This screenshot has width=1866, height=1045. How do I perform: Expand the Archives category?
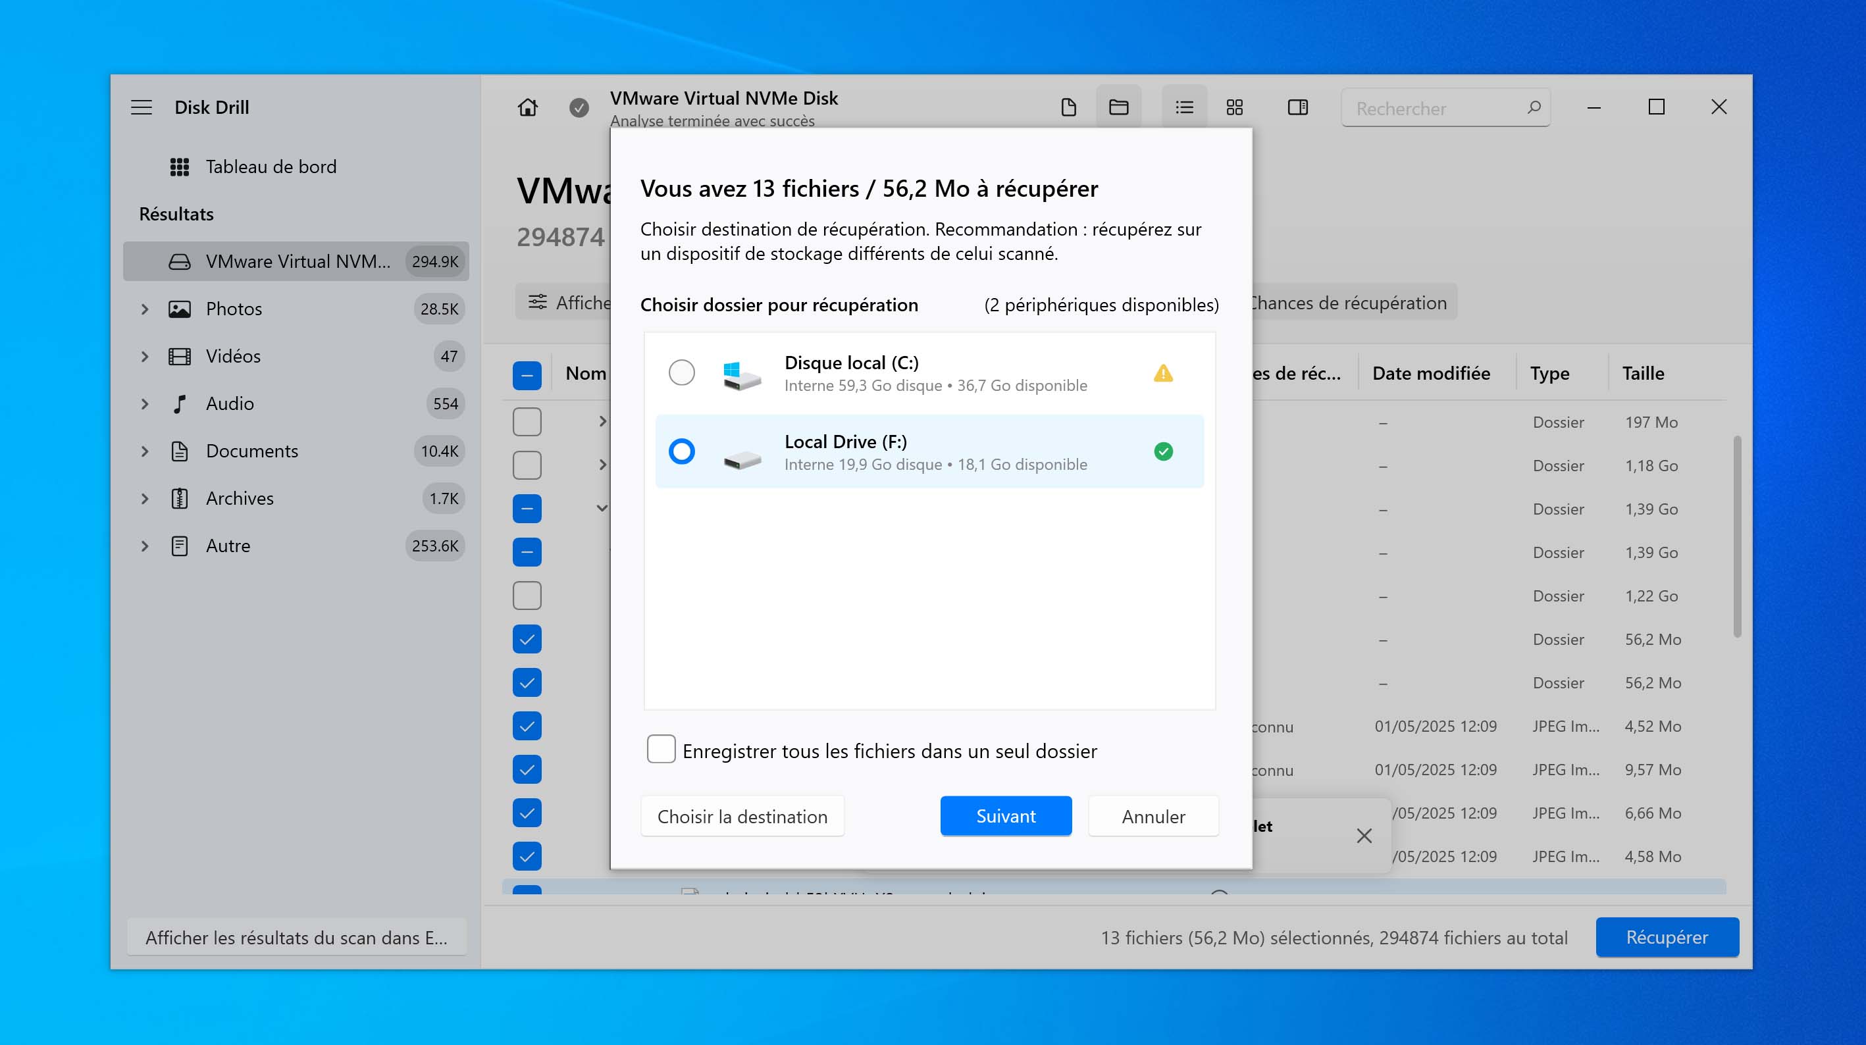coord(145,498)
